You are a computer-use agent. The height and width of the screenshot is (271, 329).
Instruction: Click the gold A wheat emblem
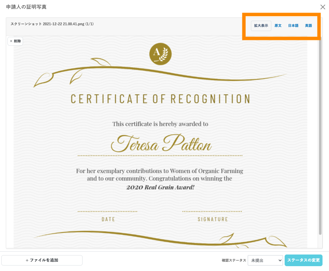coord(161,54)
